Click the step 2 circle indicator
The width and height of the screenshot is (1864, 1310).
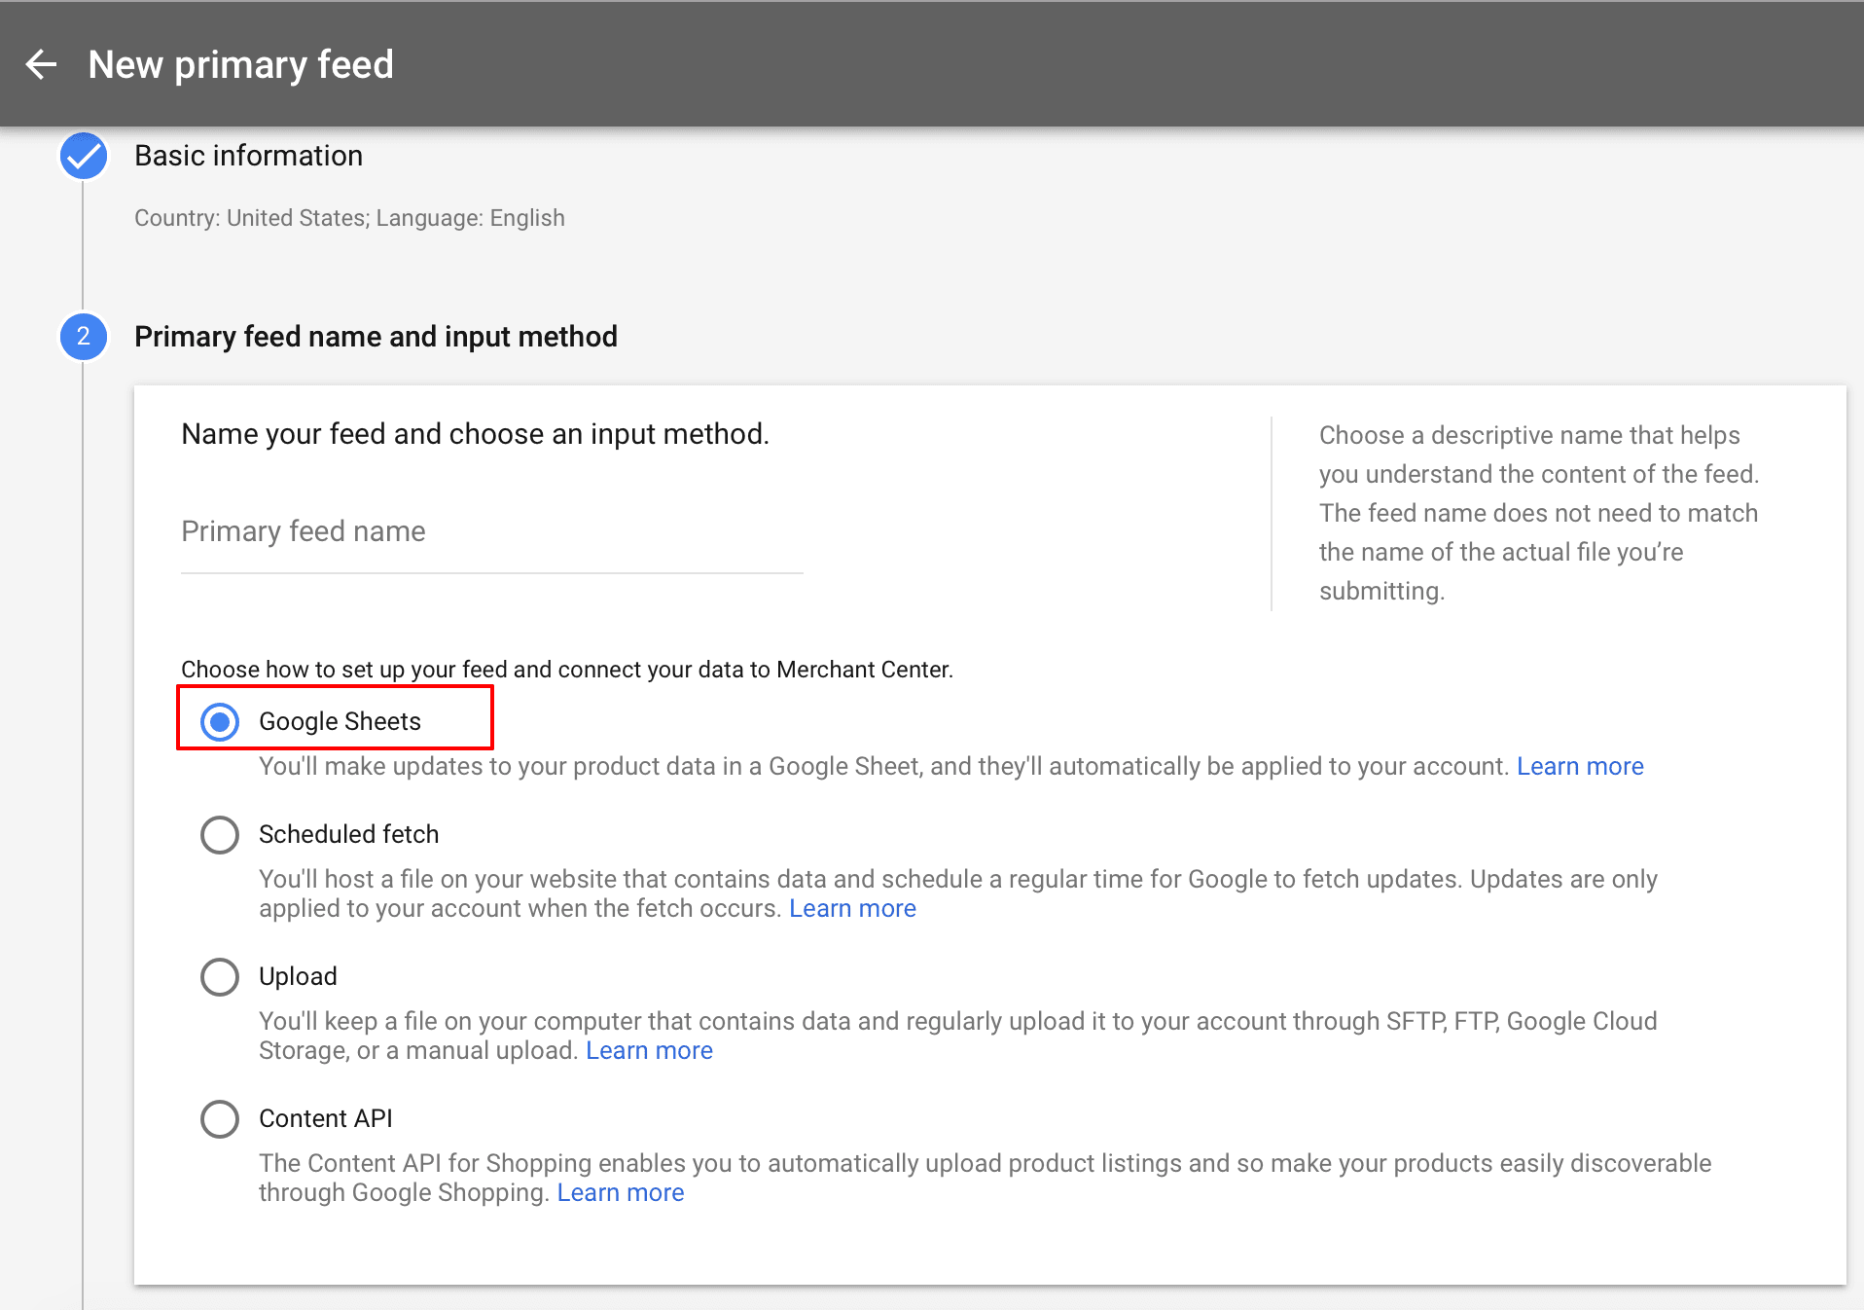pos(83,337)
